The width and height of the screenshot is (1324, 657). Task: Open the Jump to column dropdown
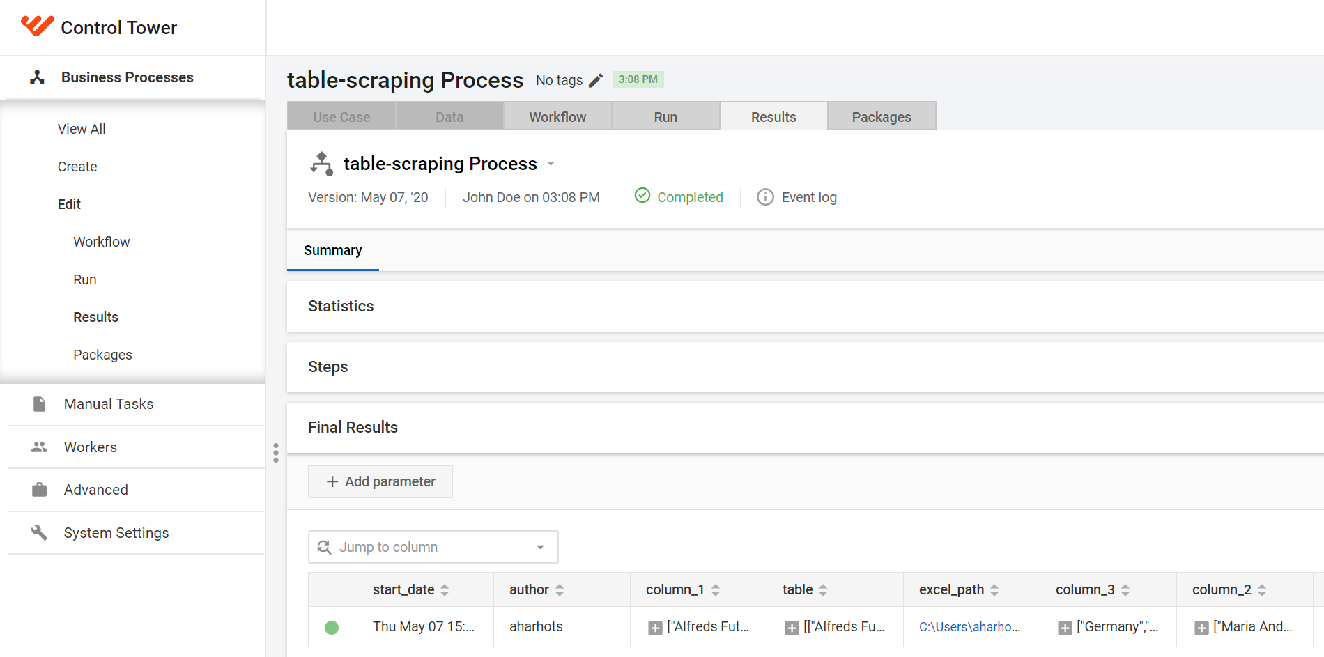(540, 547)
